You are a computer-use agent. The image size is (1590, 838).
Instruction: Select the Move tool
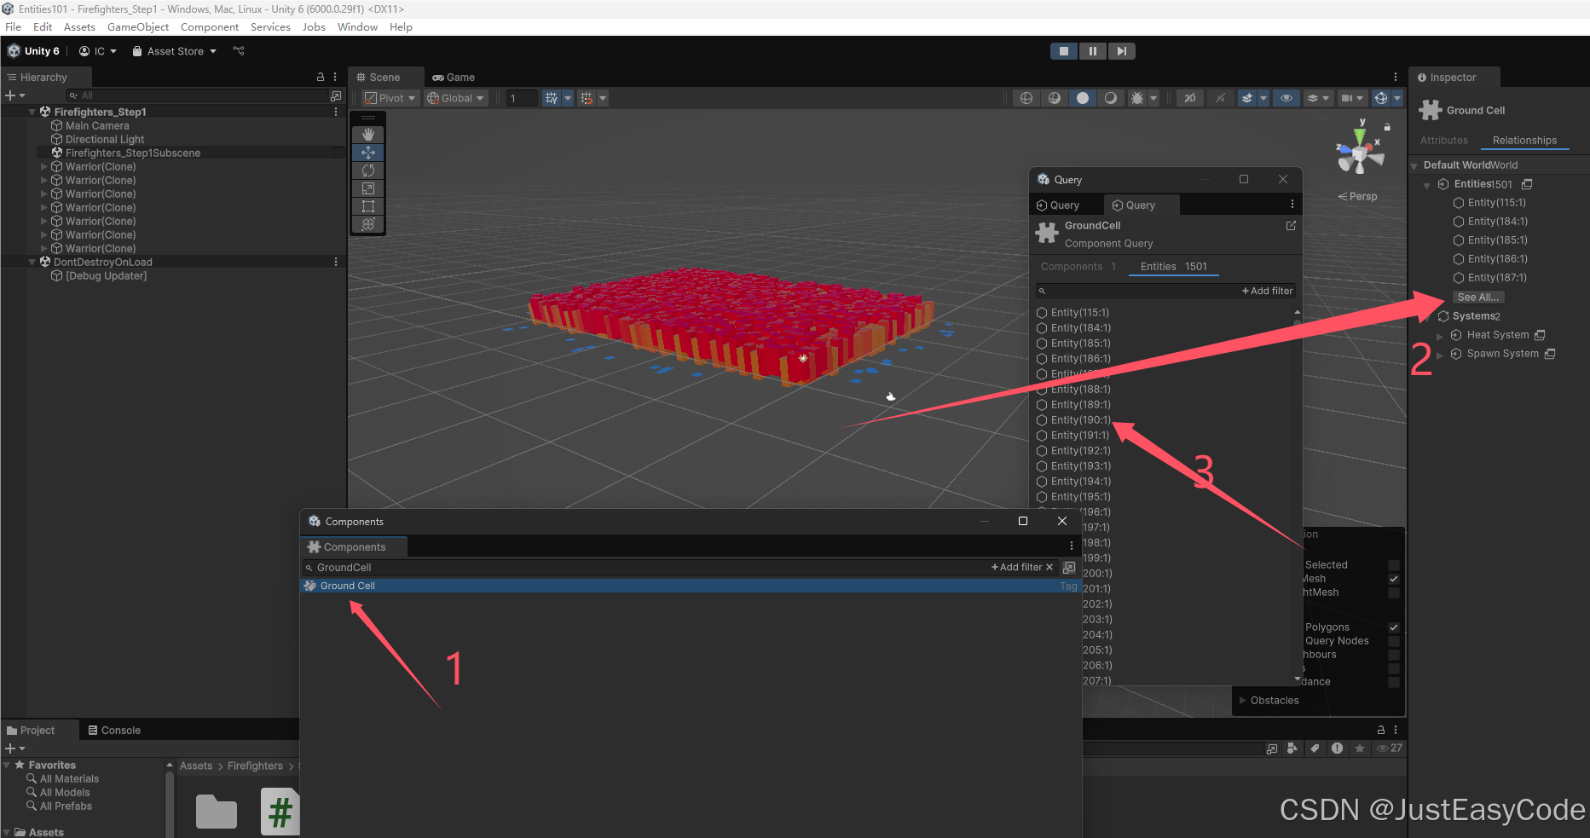point(368,153)
